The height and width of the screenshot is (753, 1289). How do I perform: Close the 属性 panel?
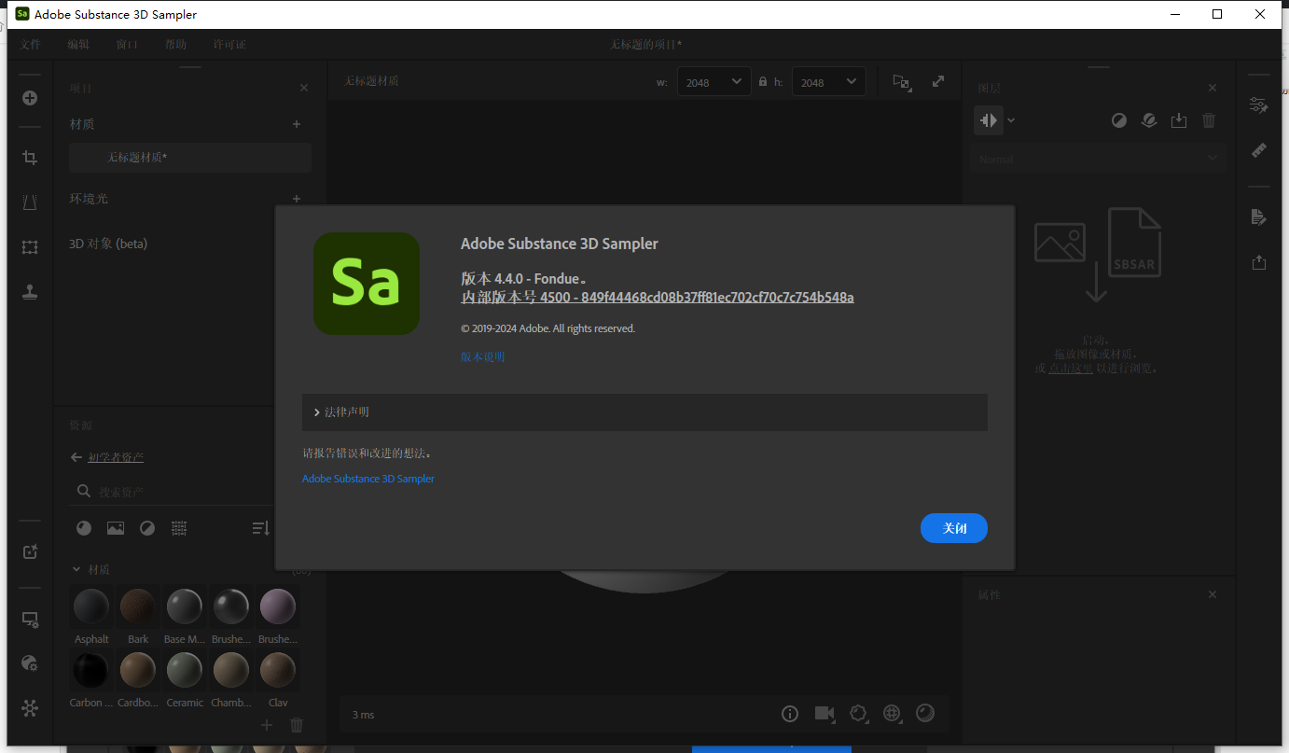1213,594
